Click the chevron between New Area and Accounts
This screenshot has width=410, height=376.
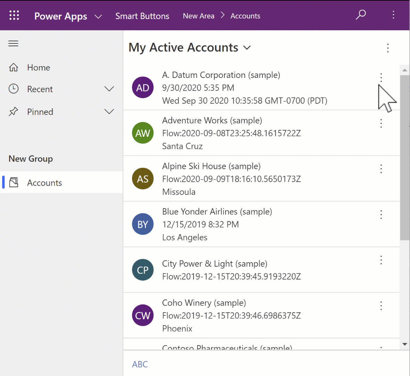222,15
